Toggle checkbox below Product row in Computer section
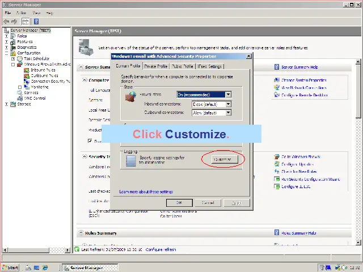This screenshot has width=363, height=272. coord(90,141)
